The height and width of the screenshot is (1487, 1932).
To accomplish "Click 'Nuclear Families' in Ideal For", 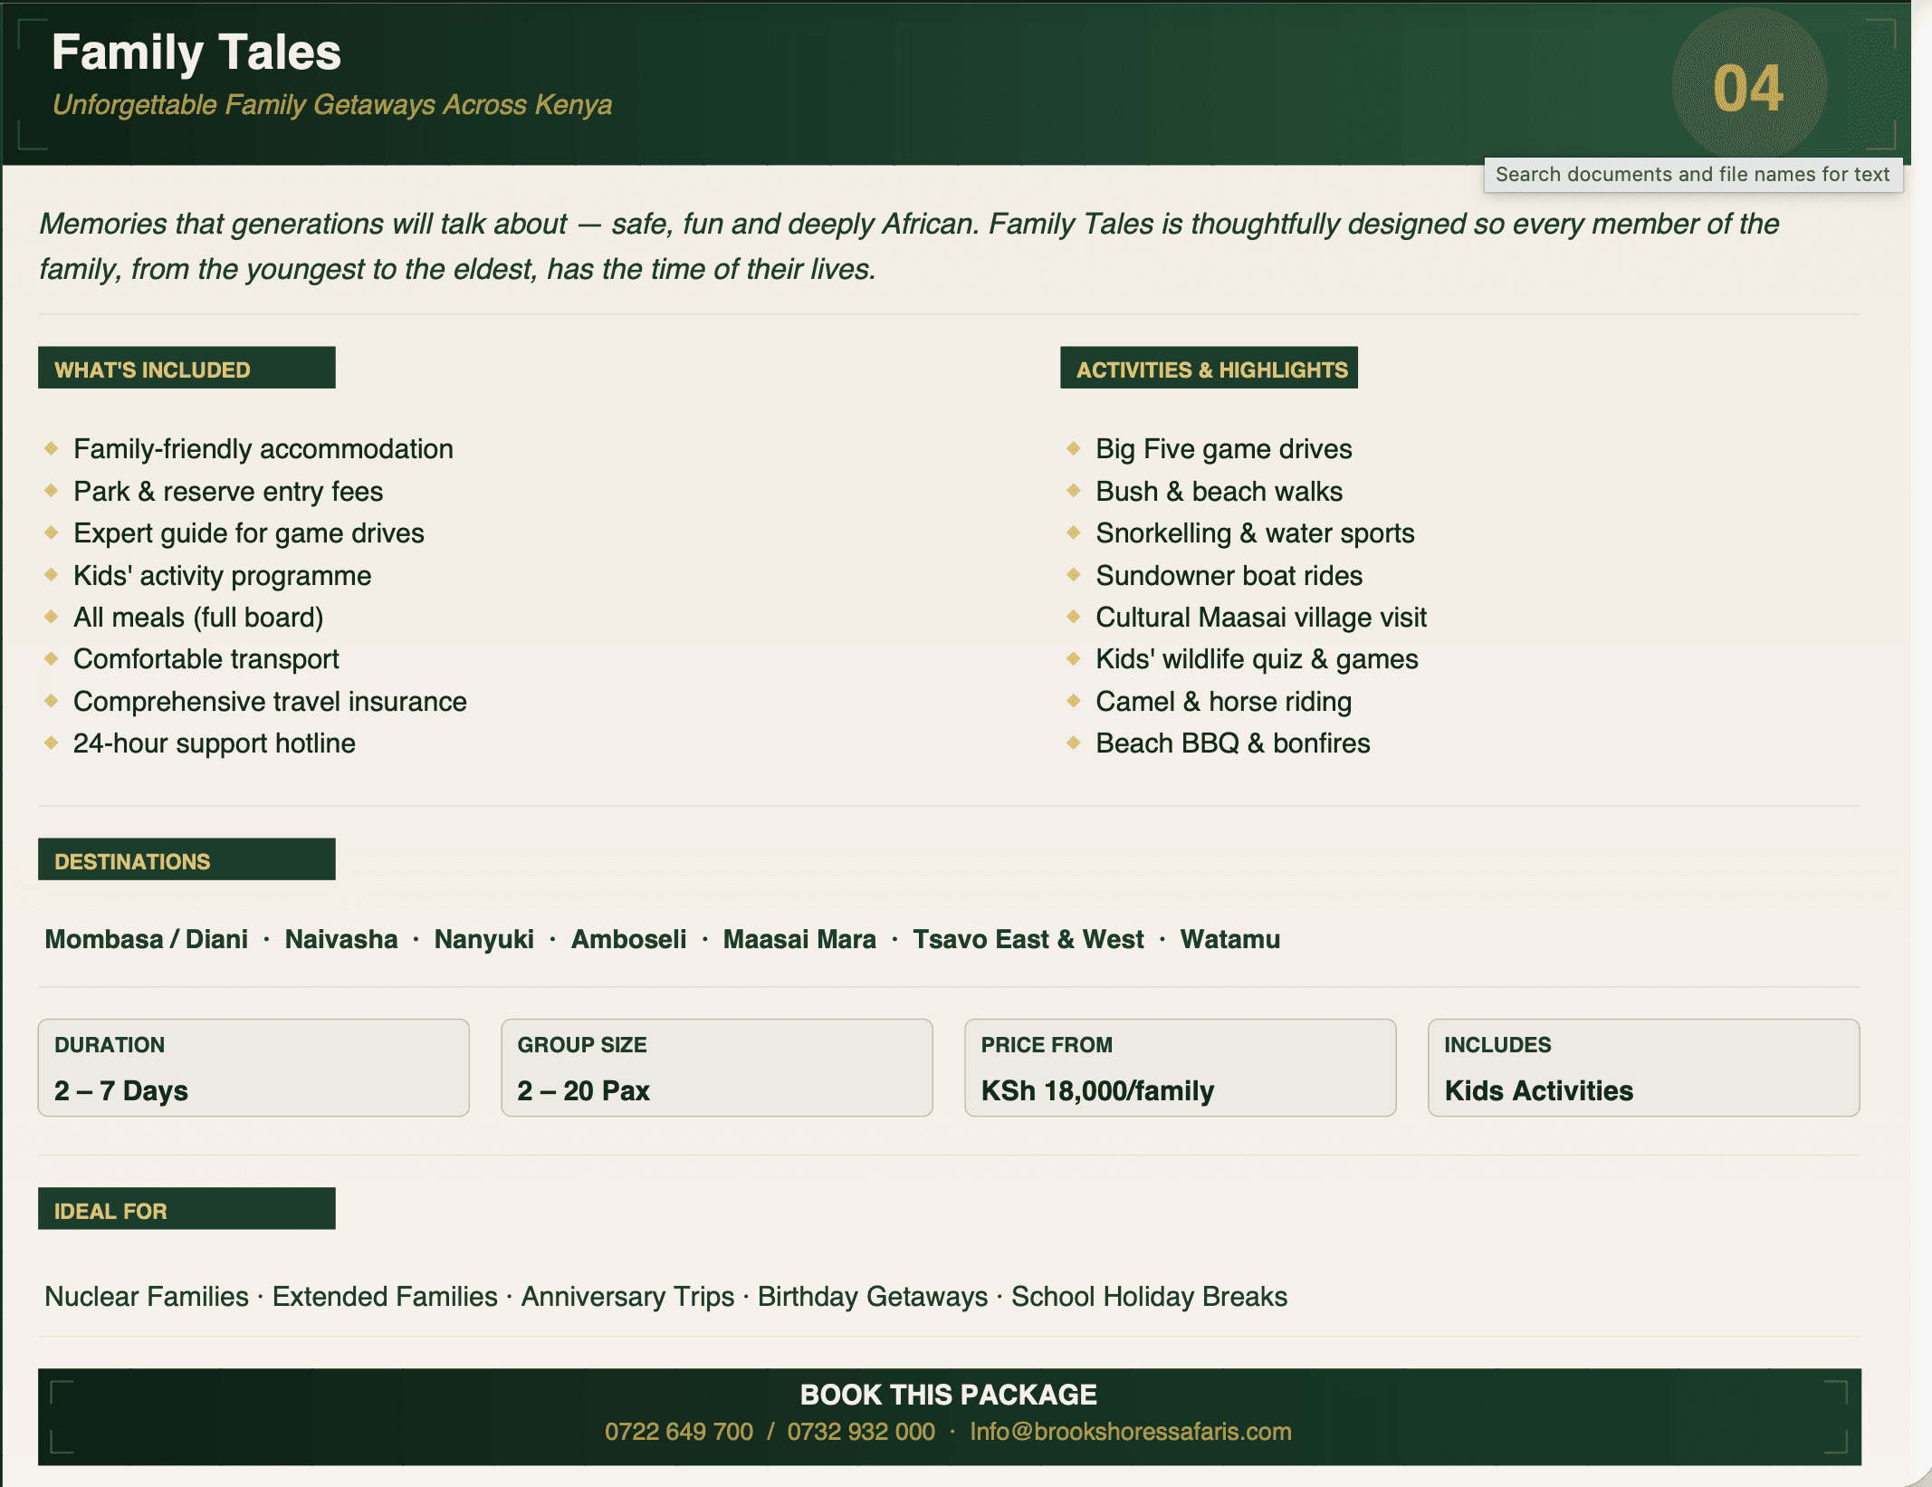I will (147, 1297).
